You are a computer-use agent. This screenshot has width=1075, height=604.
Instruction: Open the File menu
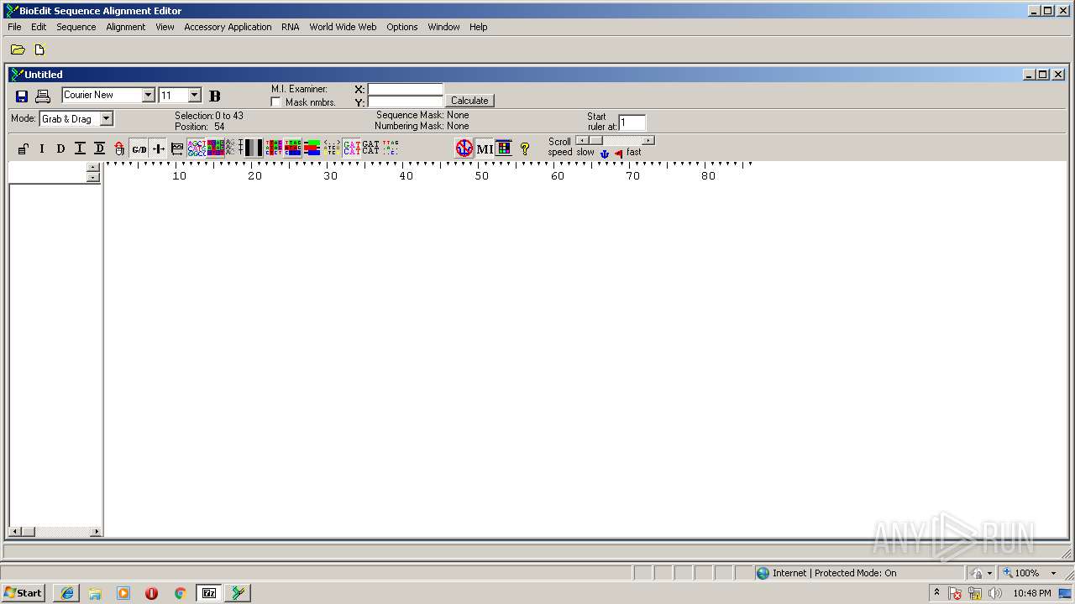click(x=14, y=27)
